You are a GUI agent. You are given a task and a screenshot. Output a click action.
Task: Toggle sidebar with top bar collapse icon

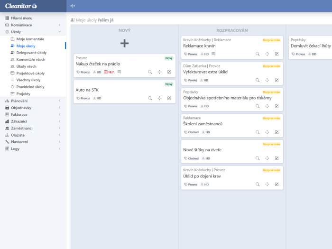[73, 6]
